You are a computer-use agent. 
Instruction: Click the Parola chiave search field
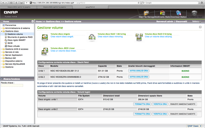click(x=12, y=85)
